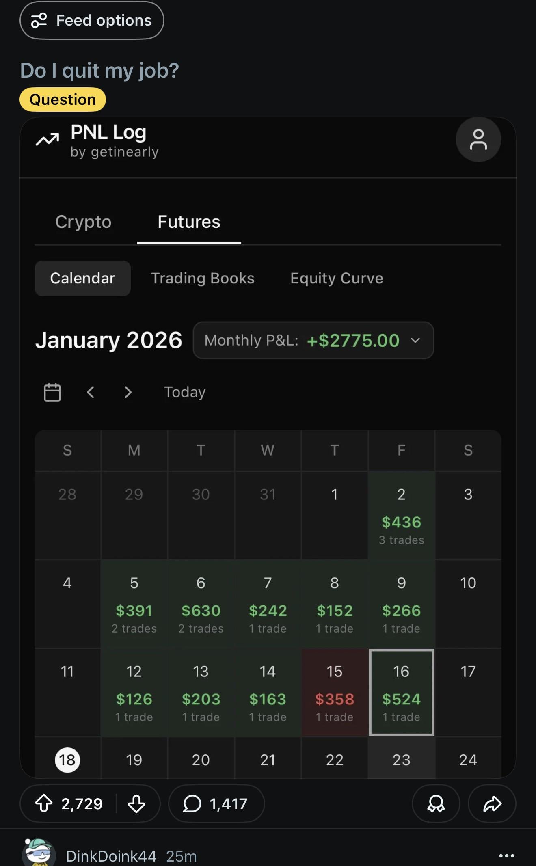Click the downvote arrow icon
Screen dimensions: 536x866
[x=136, y=803]
